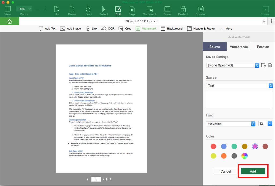Cancel adding the watermark
This screenshot has height=186, width=275.
point(226,171)
